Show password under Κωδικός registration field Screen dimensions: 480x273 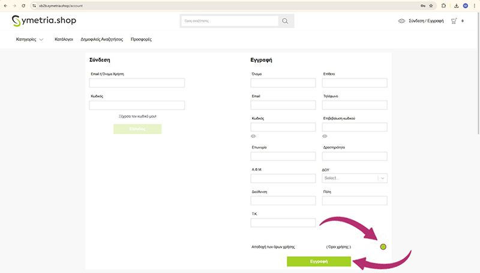point(253,136)
